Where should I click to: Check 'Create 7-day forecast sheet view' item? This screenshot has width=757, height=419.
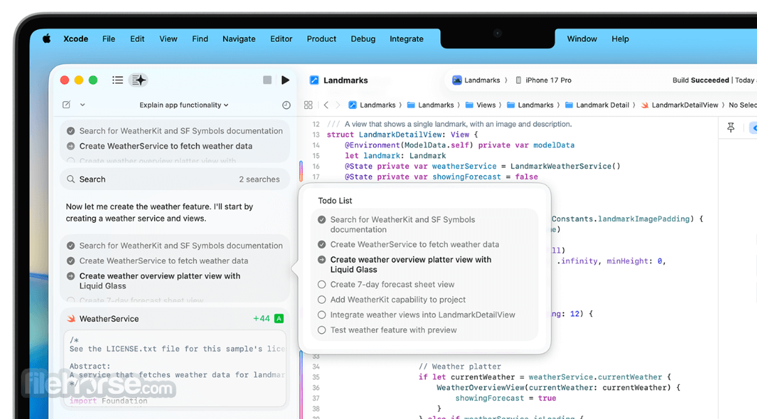click(322, 285)
